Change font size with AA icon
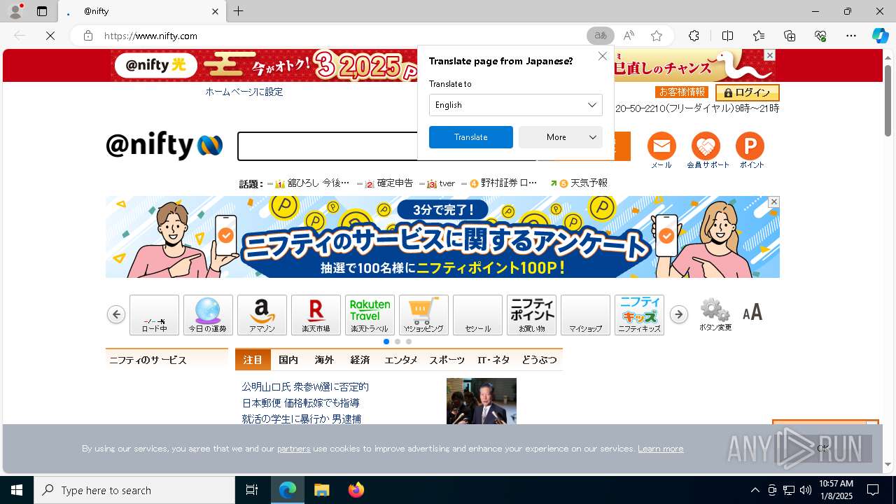The height and width of the screenshot is (504, 896). pyautogui.click(x=752, y=312)
